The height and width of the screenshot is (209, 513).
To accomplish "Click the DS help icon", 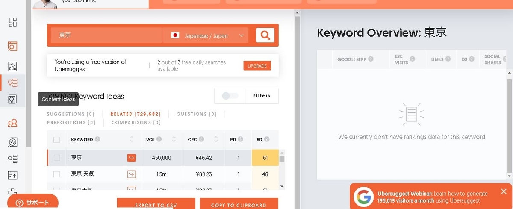I will 472,59.
